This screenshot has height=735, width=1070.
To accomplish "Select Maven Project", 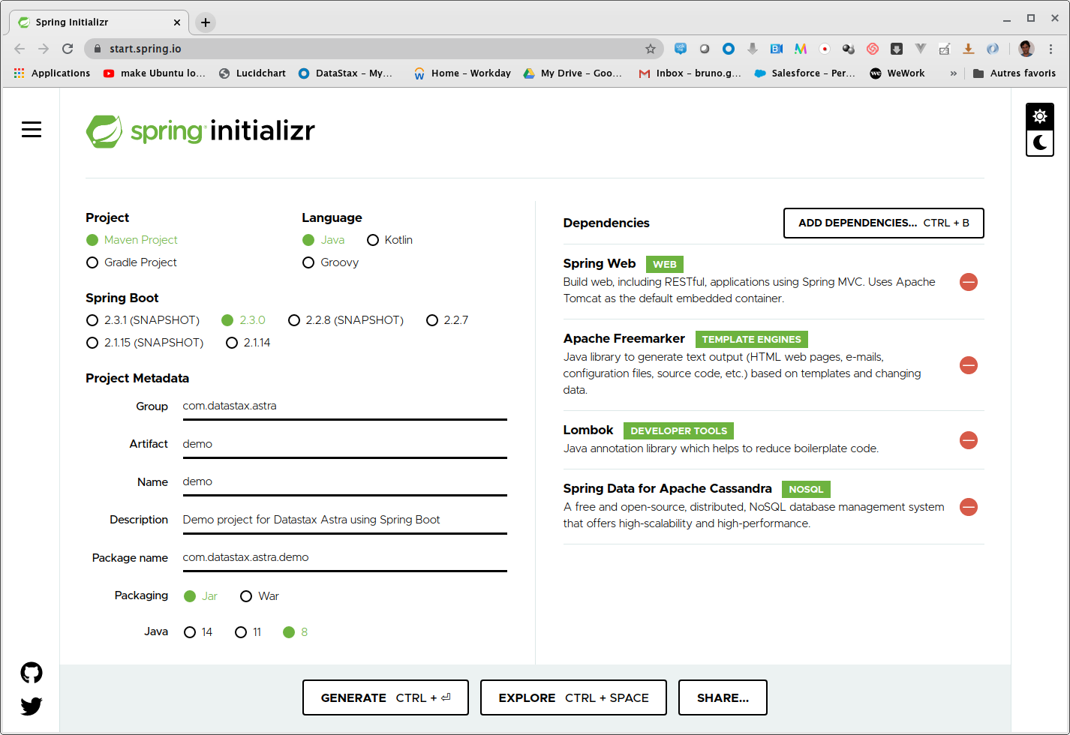I will 132,240.
